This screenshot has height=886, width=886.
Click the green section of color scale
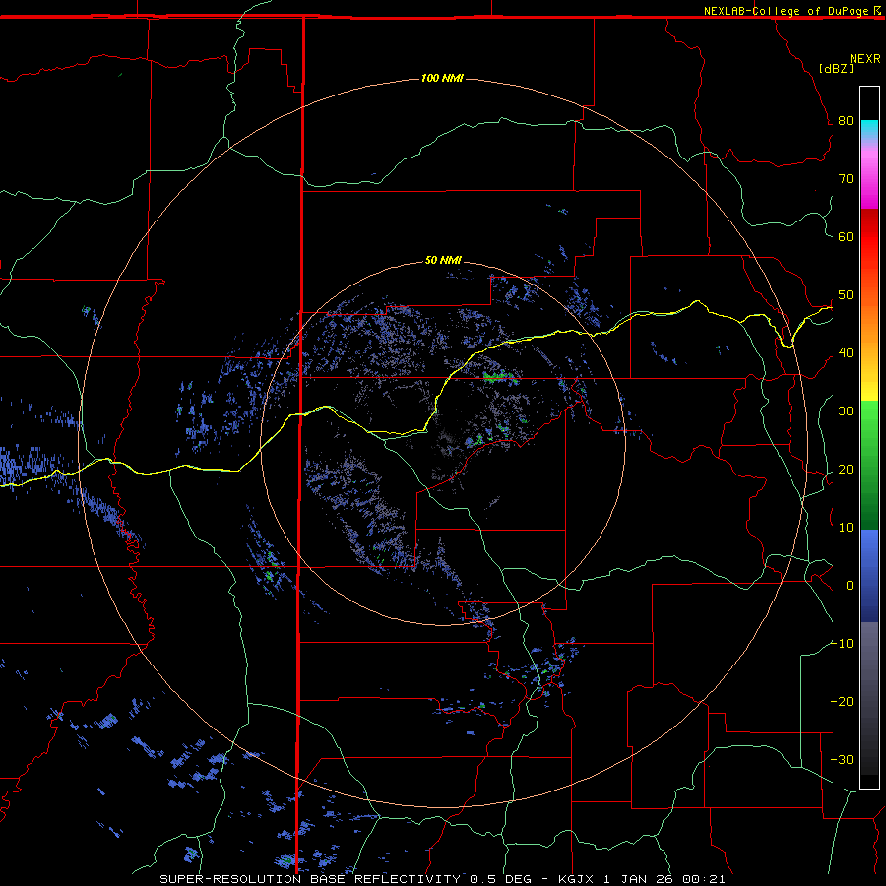(869, 465)
